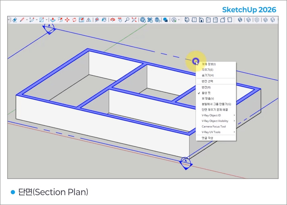This screenshot has width=287, height=205.
Task: Activate the Orbit camera tool
Action: coord(113,20)
